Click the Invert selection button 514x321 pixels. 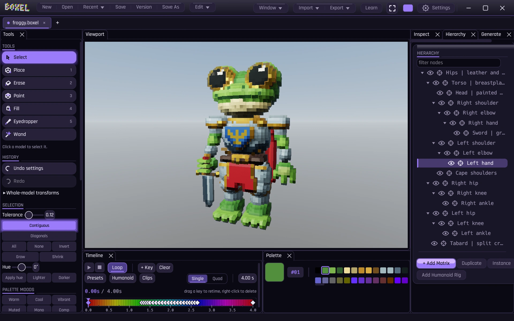(x=64, y=246)
